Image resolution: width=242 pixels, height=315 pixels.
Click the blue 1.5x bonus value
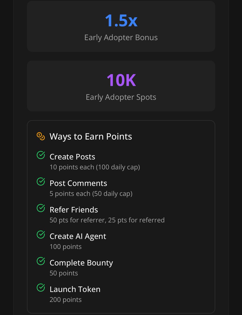click(121, 21)
